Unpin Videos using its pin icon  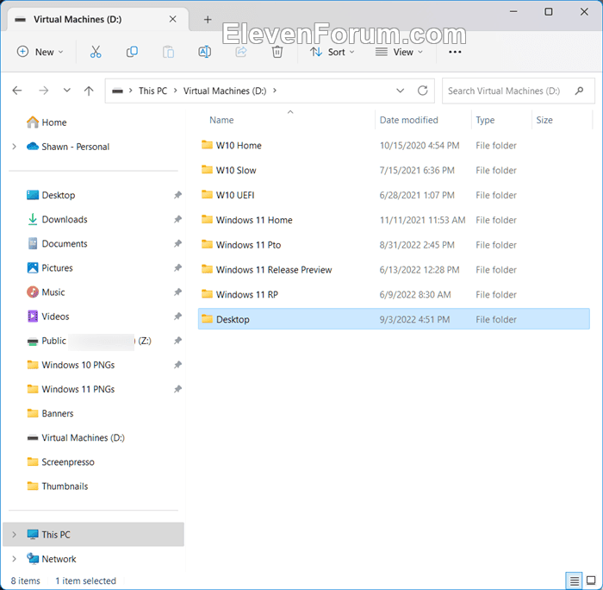[x=177, y=317]
